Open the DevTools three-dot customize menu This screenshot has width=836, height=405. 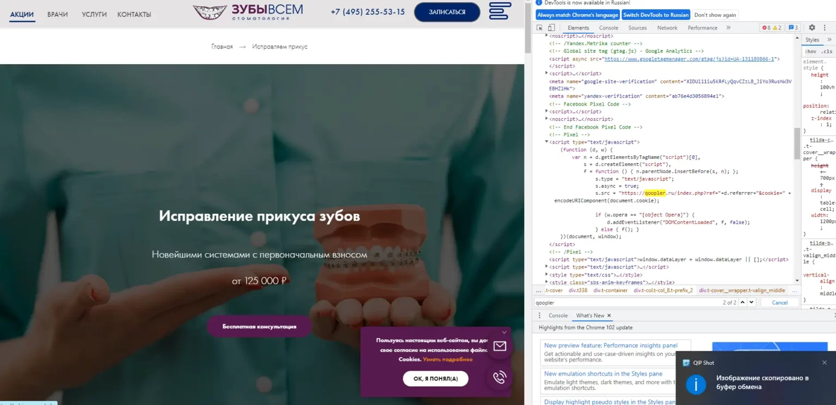pyautogui.click(x=824, y=28)
